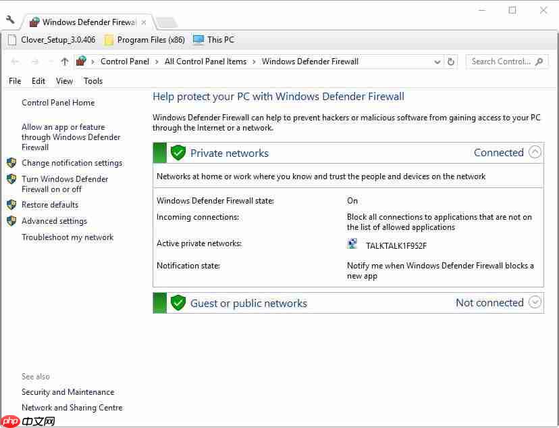Go back using the back arrow

click(x=15, y=62)
